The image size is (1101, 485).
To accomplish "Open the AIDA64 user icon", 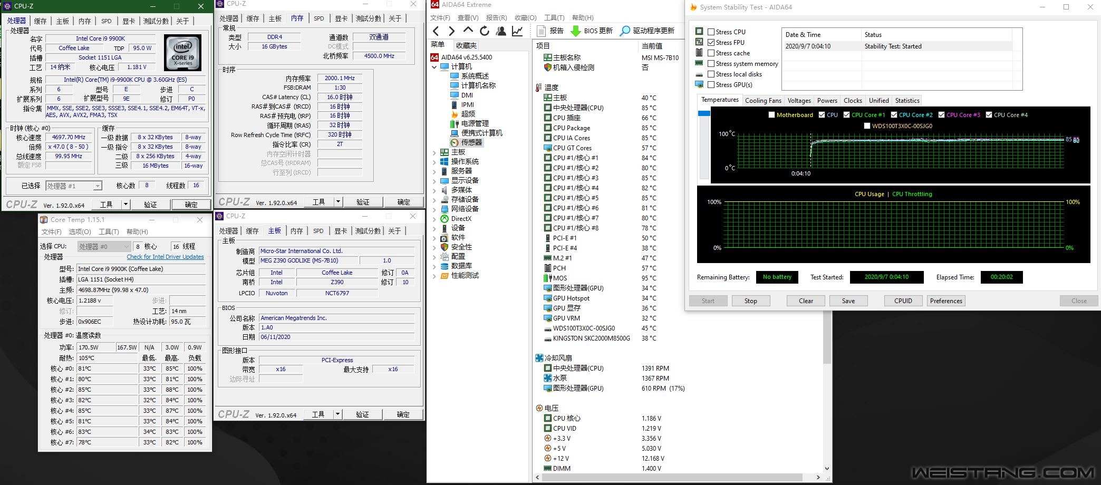I will (501, 31).
